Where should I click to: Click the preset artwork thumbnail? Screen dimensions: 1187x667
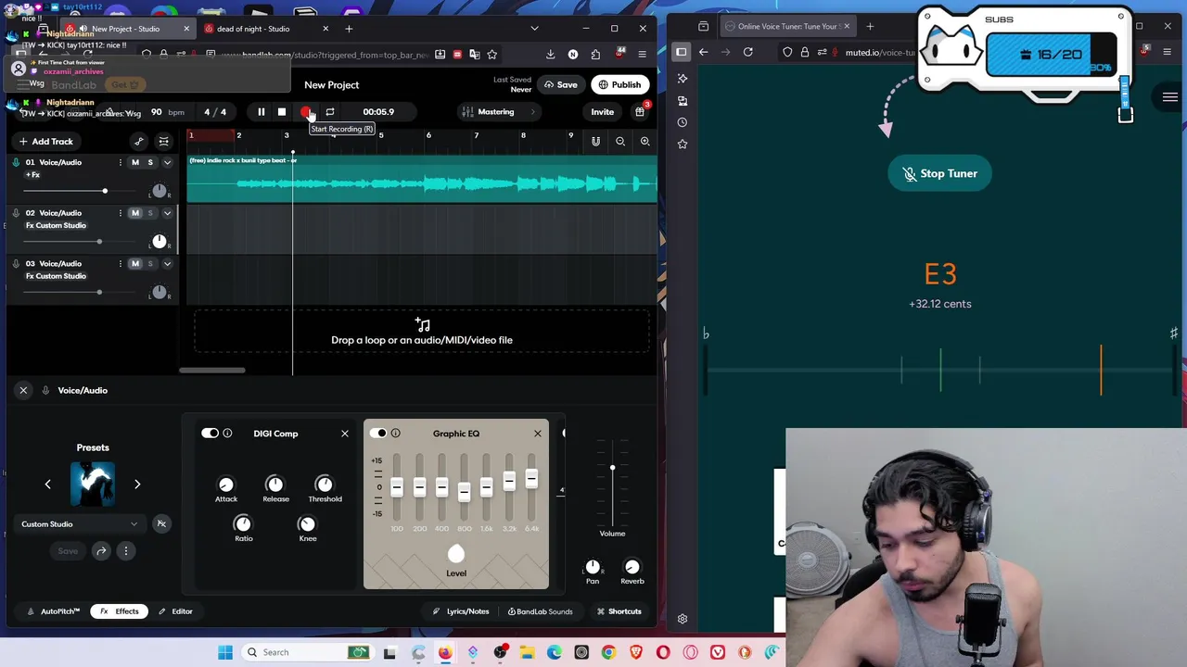click(93, 485)
